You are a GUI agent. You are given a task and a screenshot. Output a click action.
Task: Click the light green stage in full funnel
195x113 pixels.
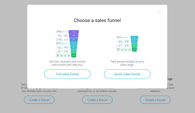click(73, 51)
